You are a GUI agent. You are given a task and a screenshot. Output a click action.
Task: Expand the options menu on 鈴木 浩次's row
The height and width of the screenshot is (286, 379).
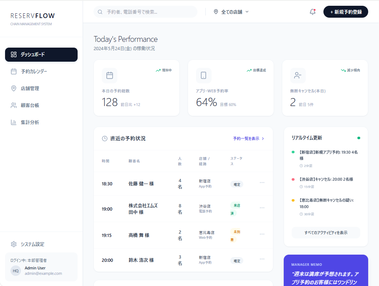(x=262, y=259)
